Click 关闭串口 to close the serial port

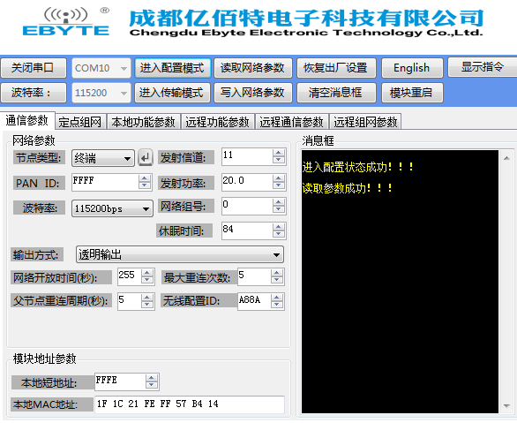pyautogui.click(x=34, y=68)
